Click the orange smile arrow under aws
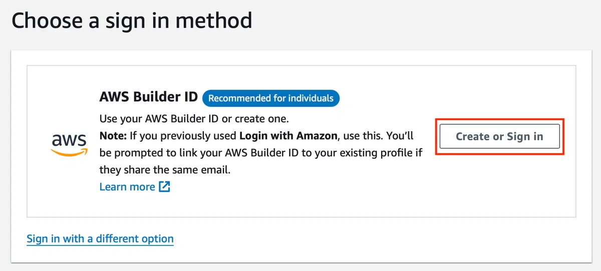Screen dimensions: 601x271 pos(69,153)
